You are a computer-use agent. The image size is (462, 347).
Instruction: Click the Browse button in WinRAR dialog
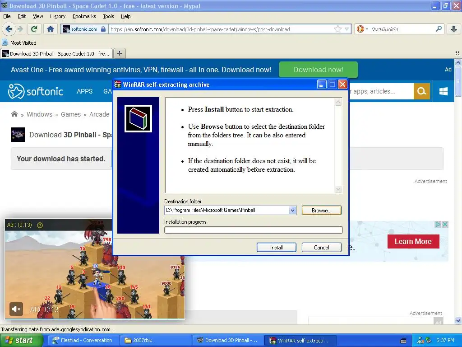321,211
